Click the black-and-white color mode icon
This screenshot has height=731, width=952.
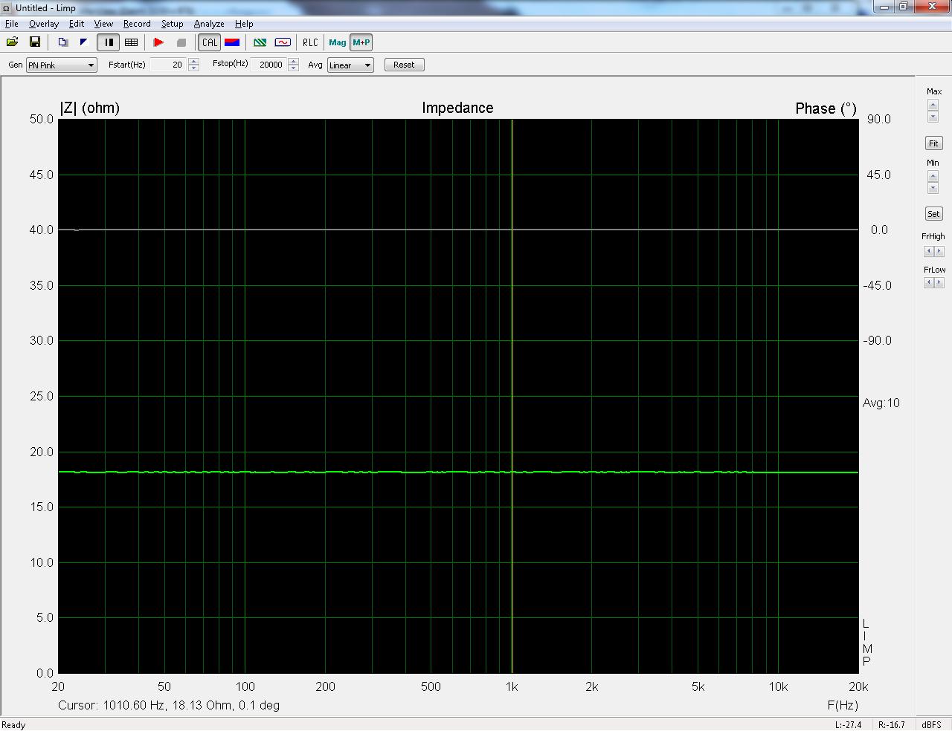84,42
